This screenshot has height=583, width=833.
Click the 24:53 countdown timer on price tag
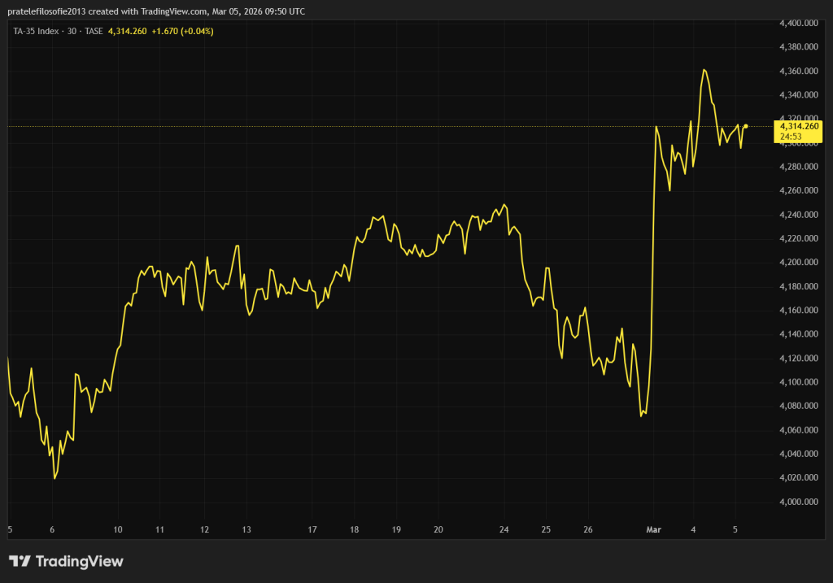792,137
